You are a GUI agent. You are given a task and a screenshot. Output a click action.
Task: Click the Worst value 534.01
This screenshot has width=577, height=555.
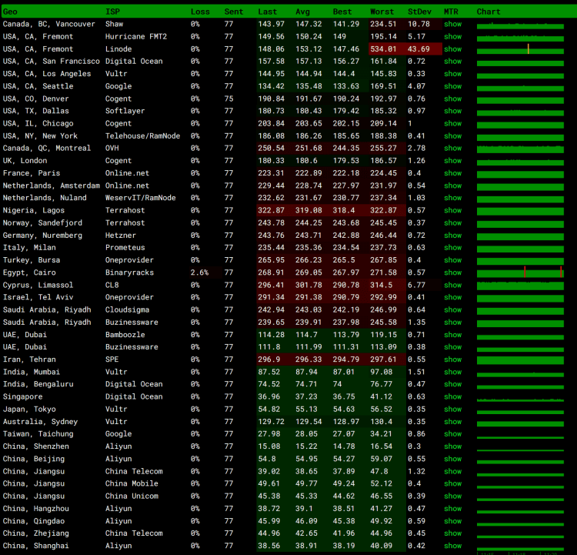pos(383,49)
